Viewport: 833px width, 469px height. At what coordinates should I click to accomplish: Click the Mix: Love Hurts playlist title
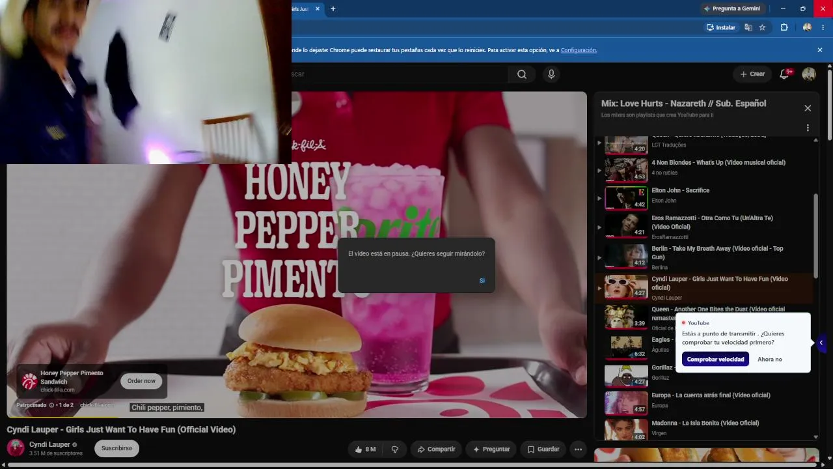(x=683, y=104)
